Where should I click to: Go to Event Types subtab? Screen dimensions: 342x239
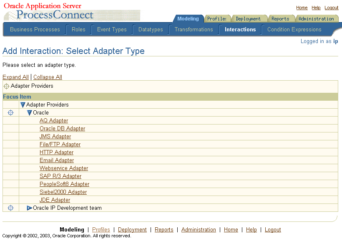[x=112, y=30]
